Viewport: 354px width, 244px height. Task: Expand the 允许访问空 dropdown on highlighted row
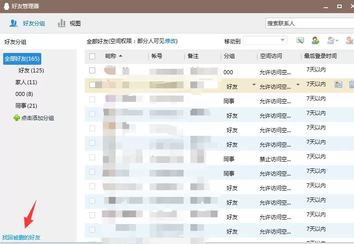tap(298, 85)
